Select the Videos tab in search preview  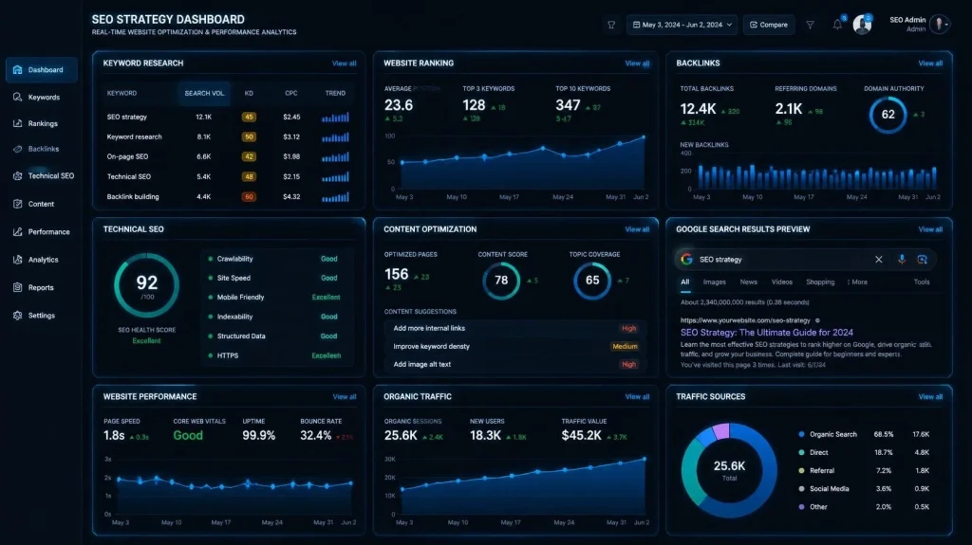[782, 282]
